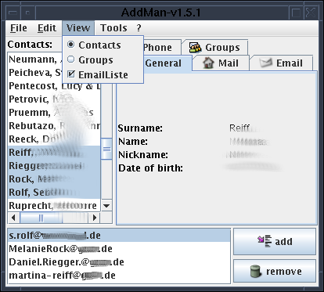The image size is (324, 292).
Task: Select contact Rolf in the list
Action: 54,193
